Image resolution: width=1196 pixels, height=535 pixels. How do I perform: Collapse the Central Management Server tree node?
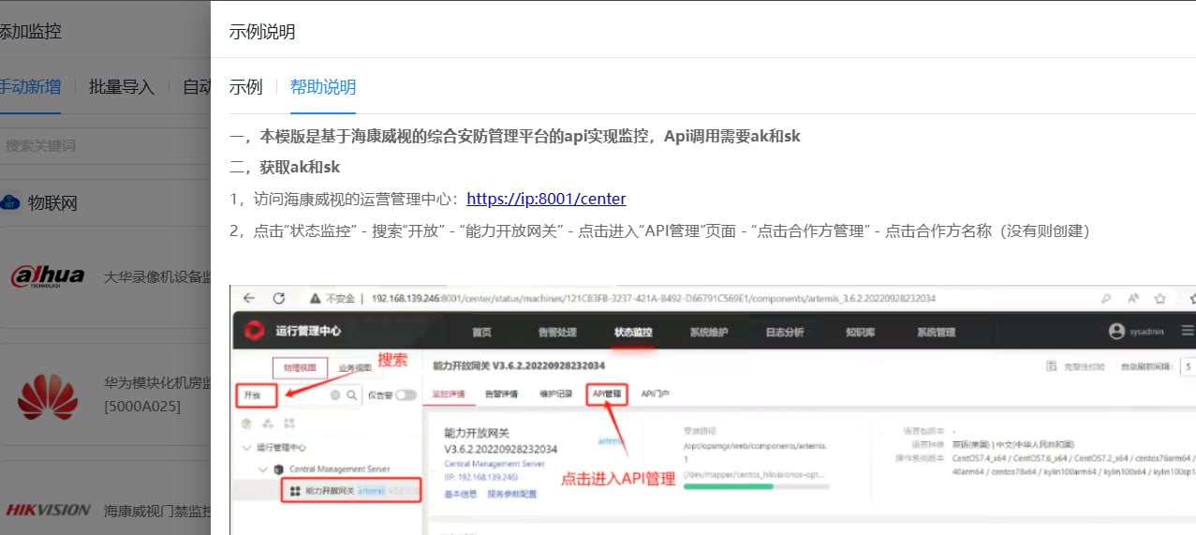[x=264, y=468]
